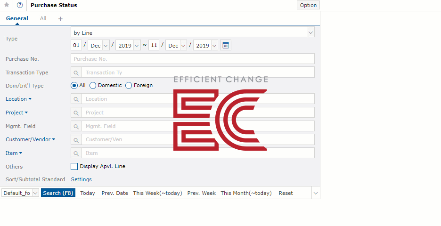Select the Domestic radio button

[x=93, y=85]
